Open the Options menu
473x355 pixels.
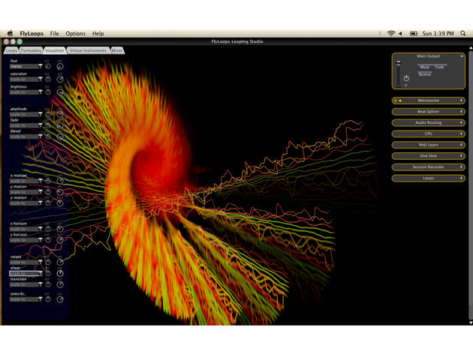coord(75,34)
